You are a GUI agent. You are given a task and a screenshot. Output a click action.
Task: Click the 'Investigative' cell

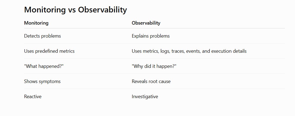145,97
